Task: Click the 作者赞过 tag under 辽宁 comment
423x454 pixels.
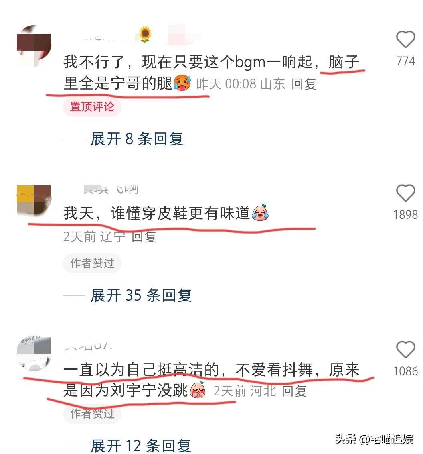Action: click(x=92, y=263)
